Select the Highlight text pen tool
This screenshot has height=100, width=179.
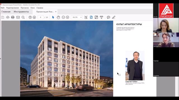click(x=114, y=17)
